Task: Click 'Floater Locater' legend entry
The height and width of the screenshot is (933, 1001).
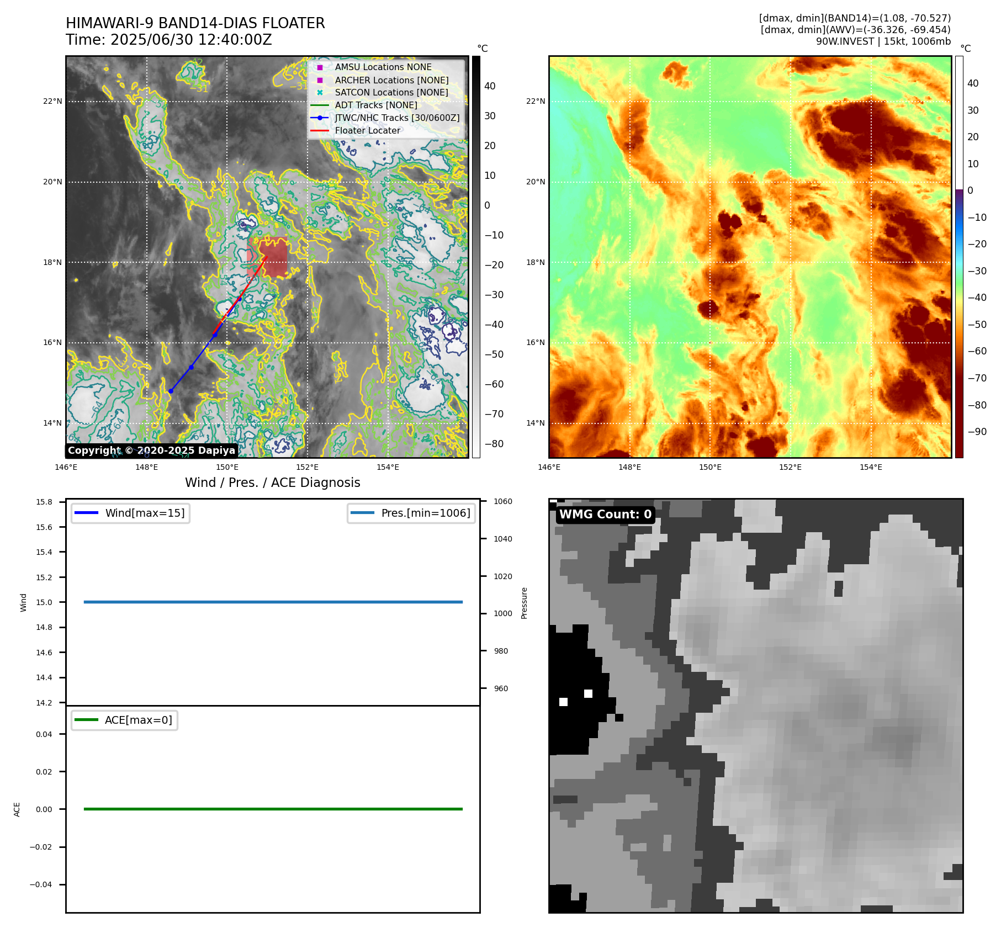Action: [x=368, y=130]
